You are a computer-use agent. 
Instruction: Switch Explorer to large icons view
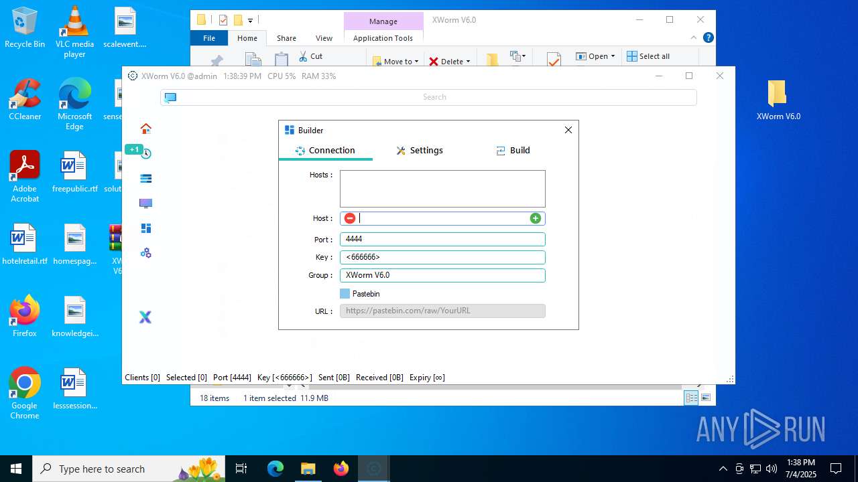[705, 398]
